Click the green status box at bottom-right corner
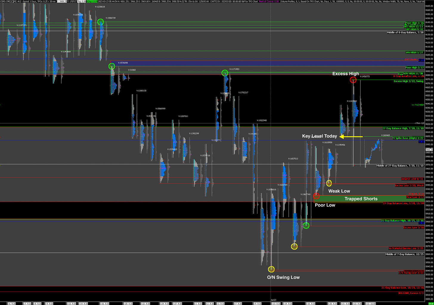 (x=431, y=304)
